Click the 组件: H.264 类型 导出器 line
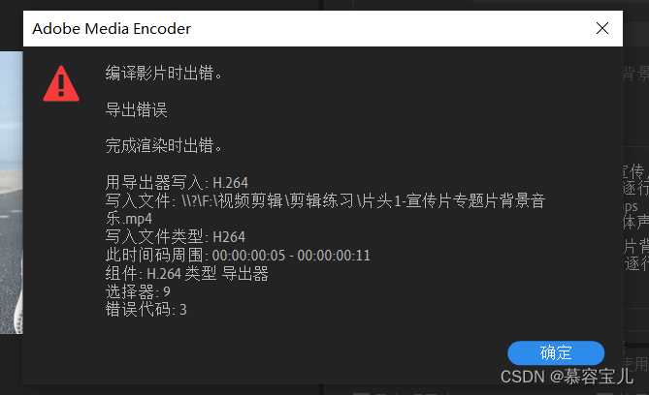649x395 pixels. pos(186,274)
